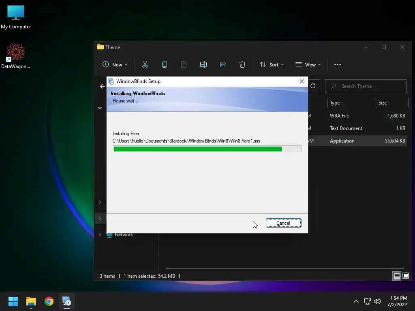Select the Application row
The image size is (415, 311).
(x=357, y=141)
